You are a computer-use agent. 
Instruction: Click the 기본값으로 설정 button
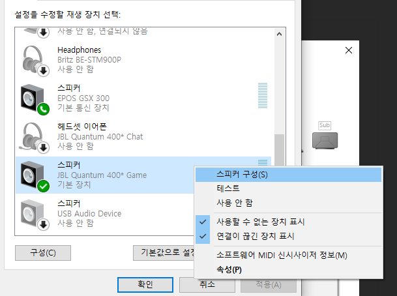pyautogui.click(x=164, y=253)
